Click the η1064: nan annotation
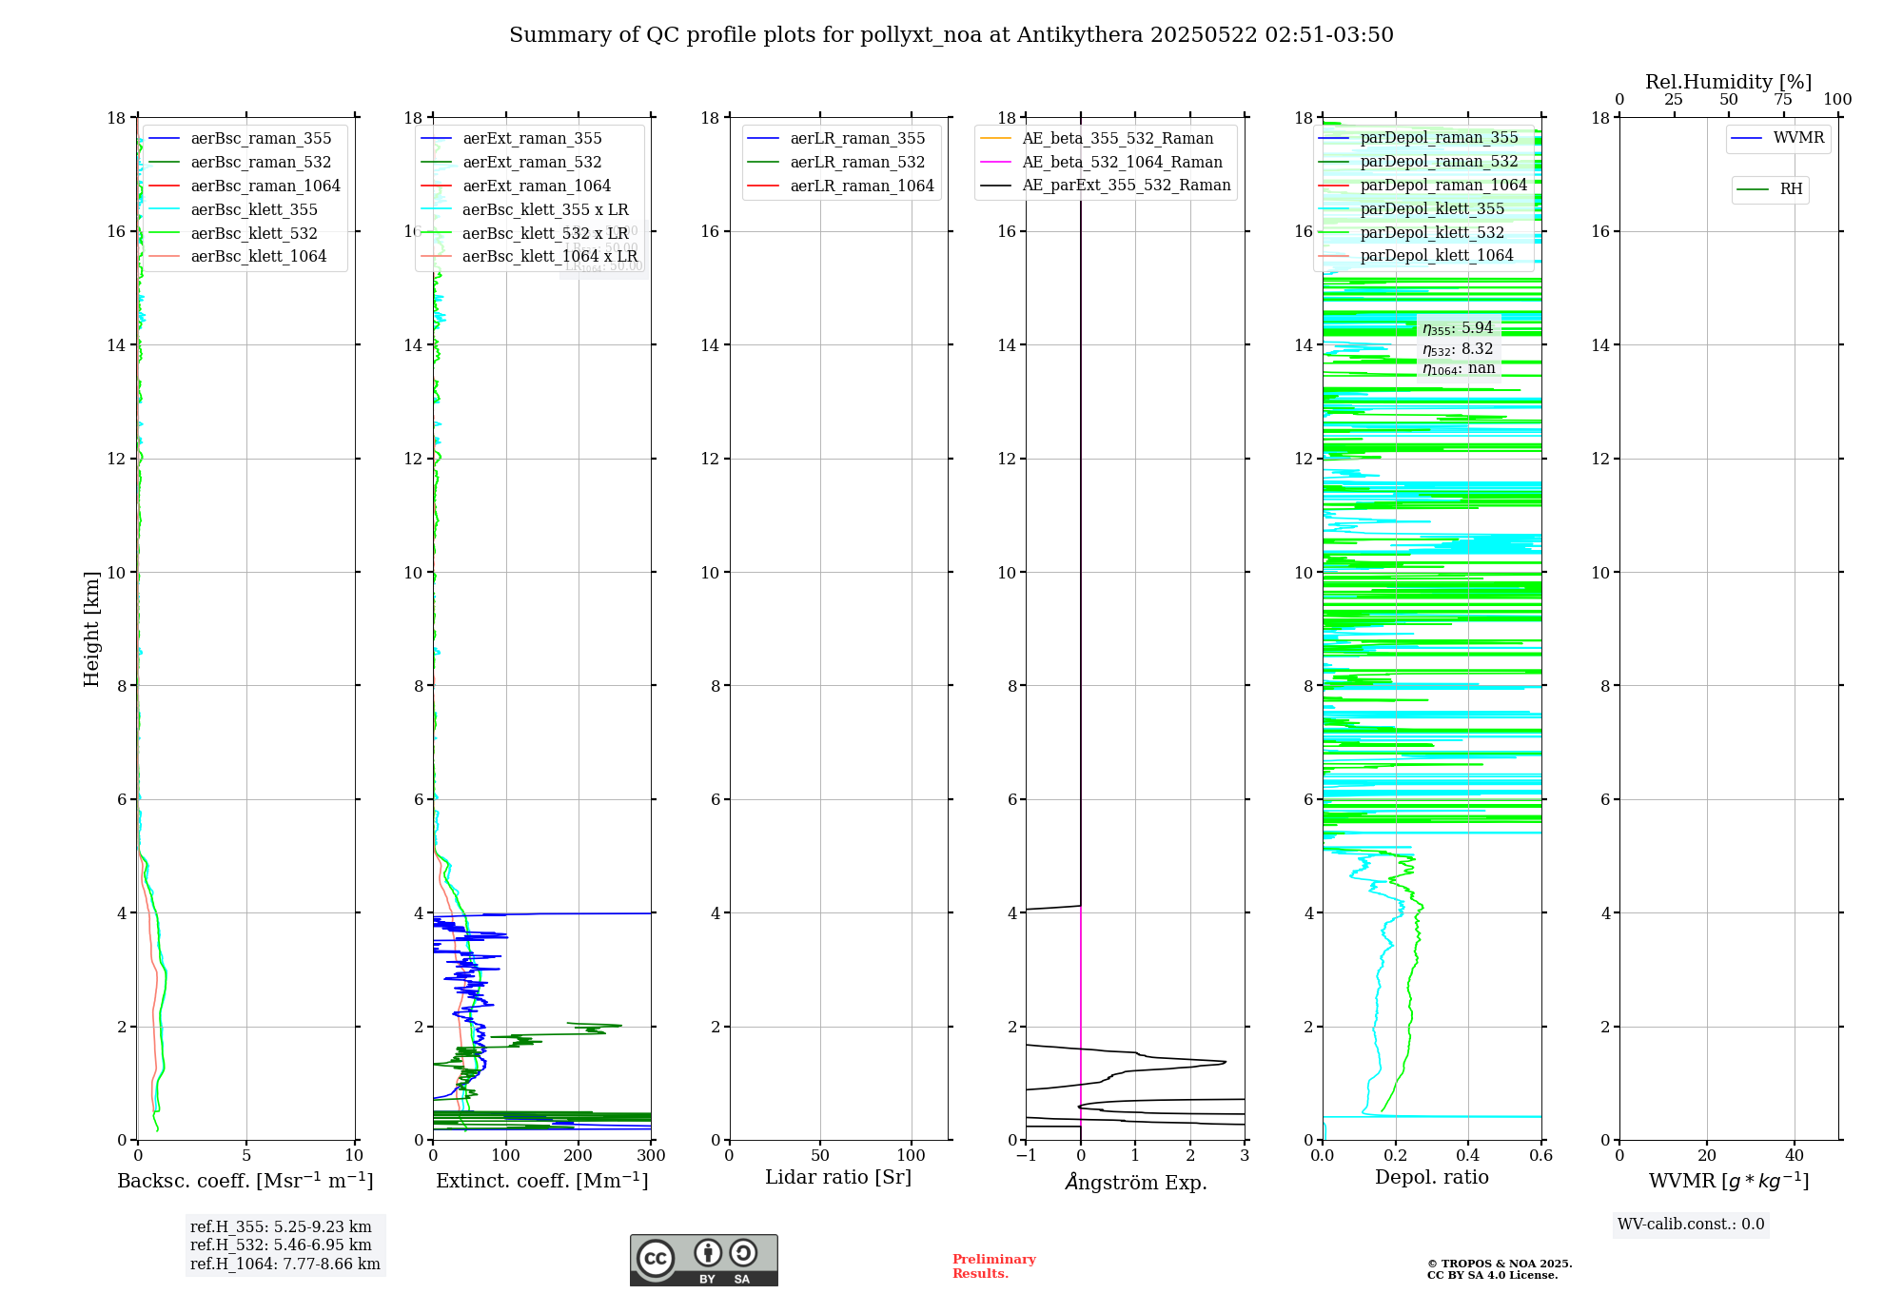 pyautogui.click(x=1459, y=368)
